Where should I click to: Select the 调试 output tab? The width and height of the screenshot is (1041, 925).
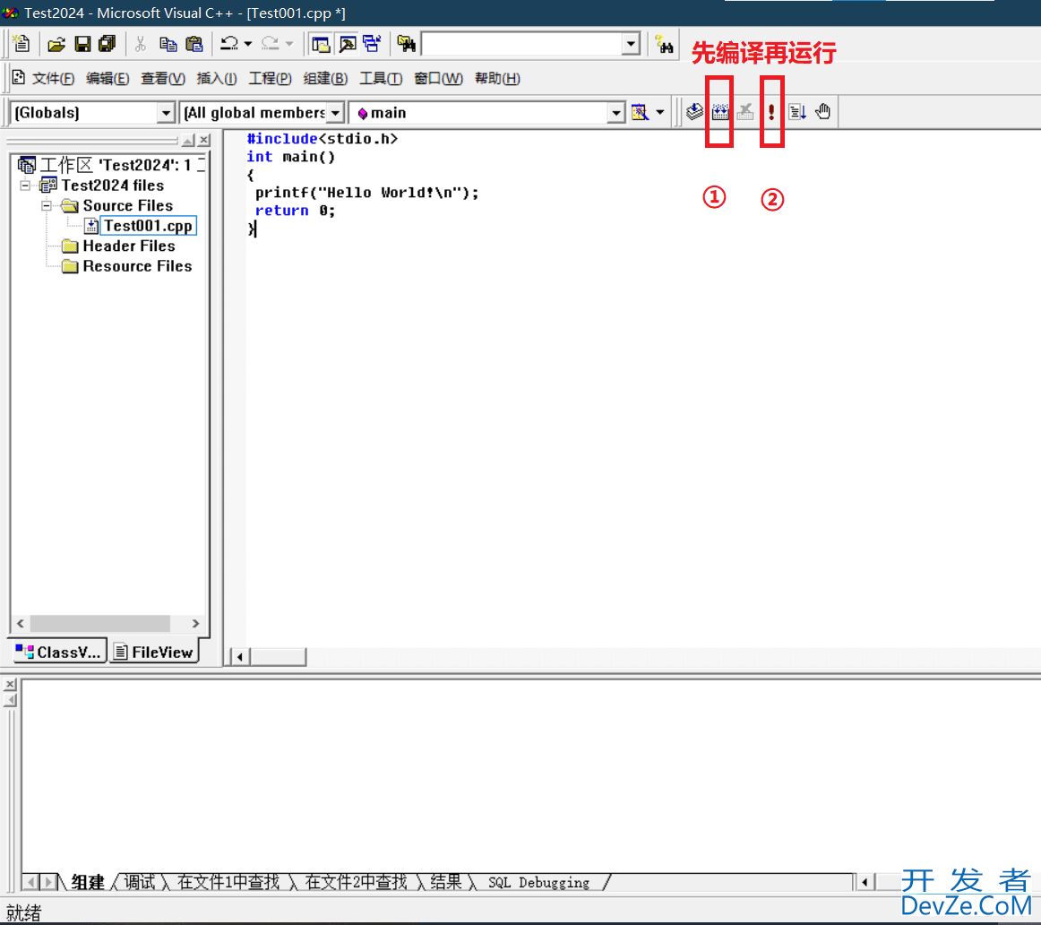point(140,882)
